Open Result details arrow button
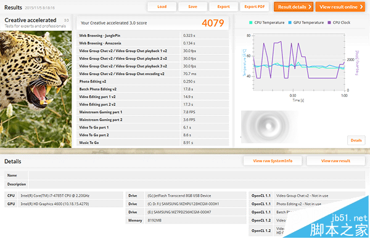Screen dimensions: 370x239 [294, 7]
